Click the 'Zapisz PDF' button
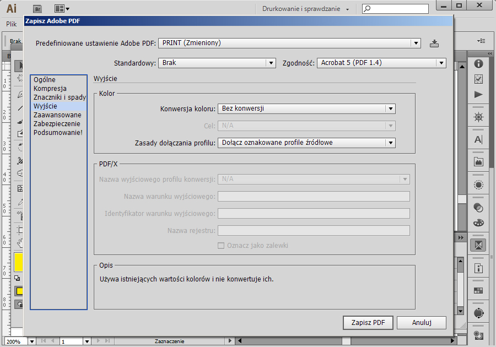Viewport: 496px width, 347px height. 368,323
